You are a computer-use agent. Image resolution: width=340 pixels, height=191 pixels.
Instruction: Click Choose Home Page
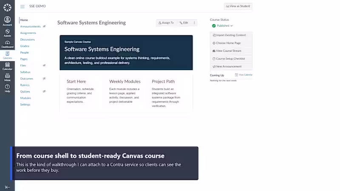pyautogui.click(x=231, y=43)
